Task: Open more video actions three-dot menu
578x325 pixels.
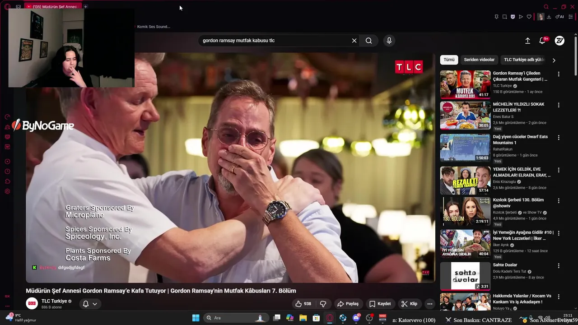Action: point(430,304)
